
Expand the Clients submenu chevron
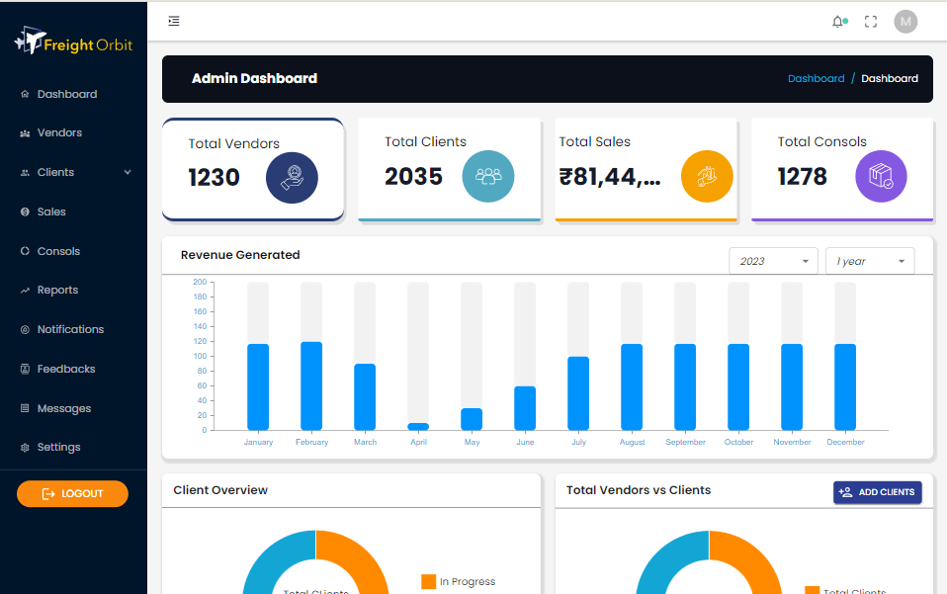[128, 173]
